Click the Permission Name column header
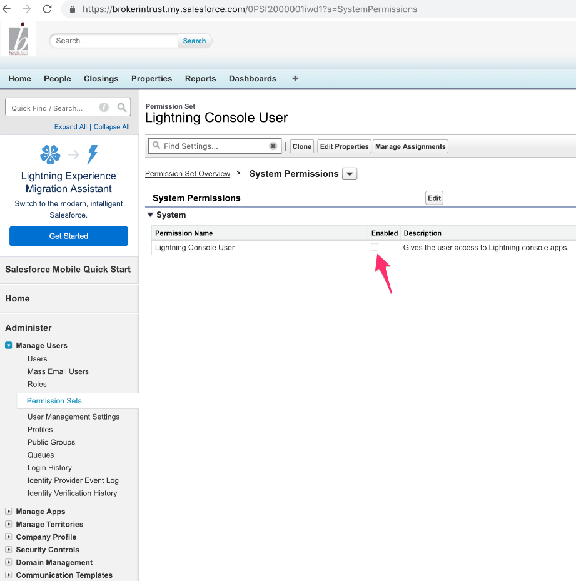Screen dimensions: 576x581 184,233
